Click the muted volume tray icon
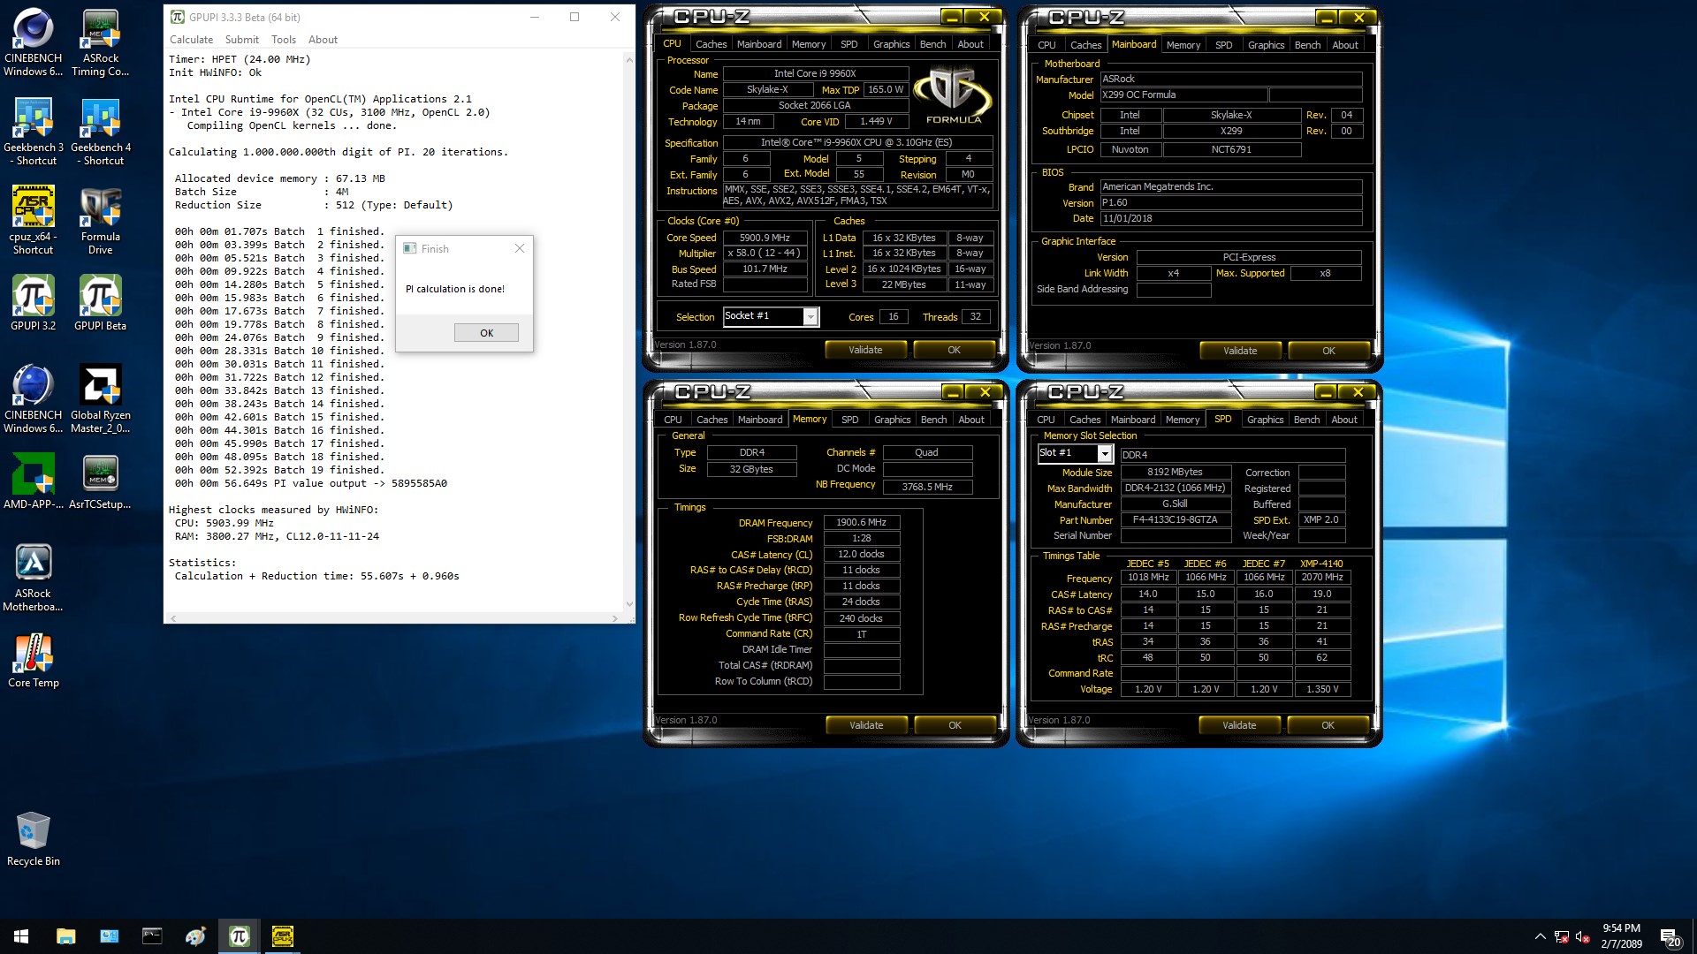Viewport: 1697px width, 954px height. 1583,936
